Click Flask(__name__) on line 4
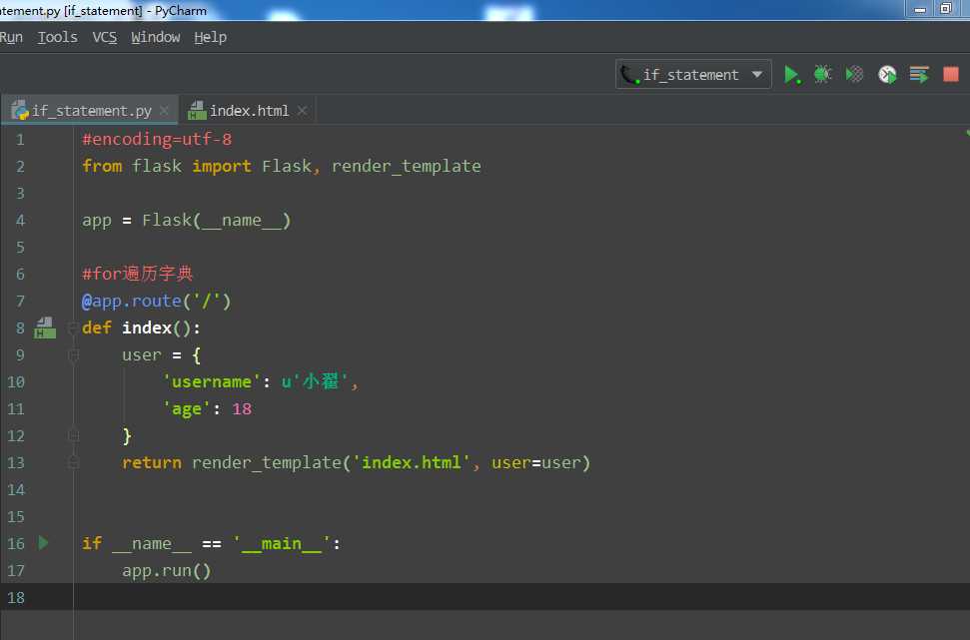Viewport: 970px width, 640px height. [217, 220]
